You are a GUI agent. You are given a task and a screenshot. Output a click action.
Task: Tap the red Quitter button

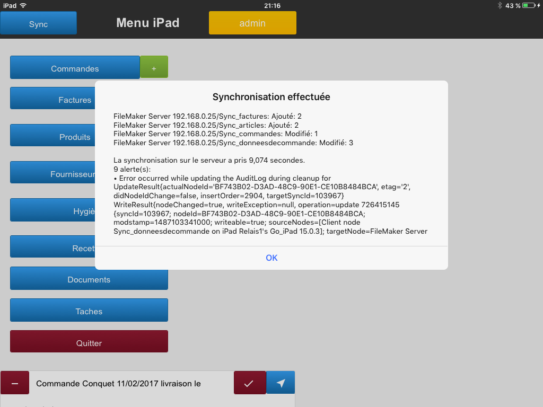pos(89,342)
